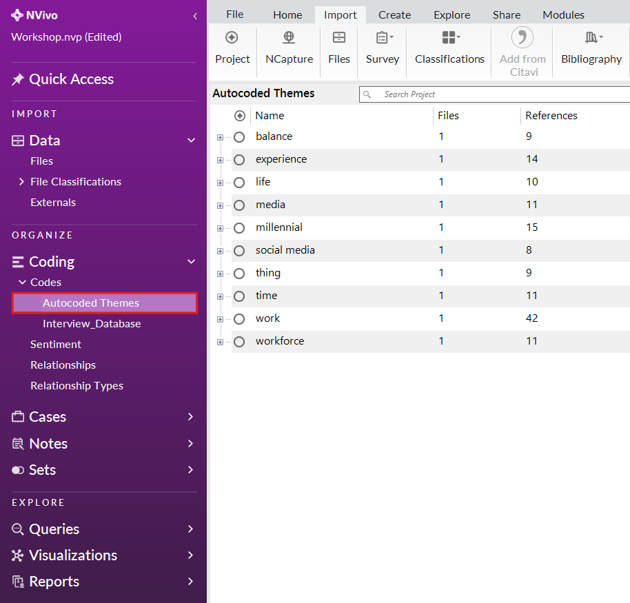Select the workforce code circle
The height and width of the screenshot is (603, 630).
click(239, 342)
